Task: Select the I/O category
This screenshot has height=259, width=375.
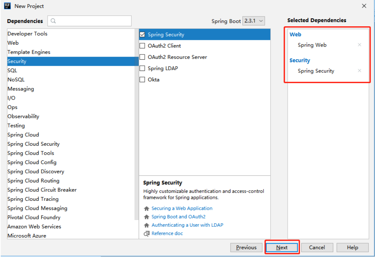Action: point(71,98)
